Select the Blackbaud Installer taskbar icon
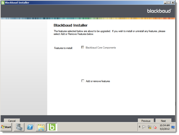Image resolution: width=179 pixels, height=135 pixels. 52,127
